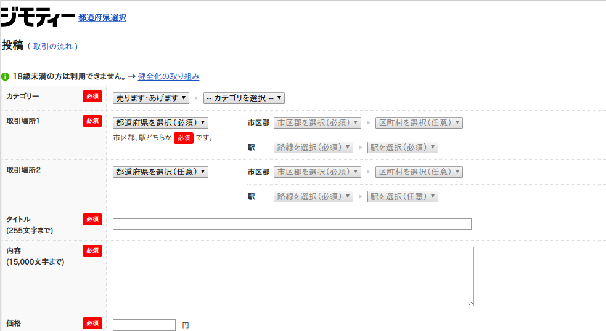Click the 必須 badge next to カテゴリー
Image resolution: width=606 pixels, height=331 pixels.
(x=92, y=96)
